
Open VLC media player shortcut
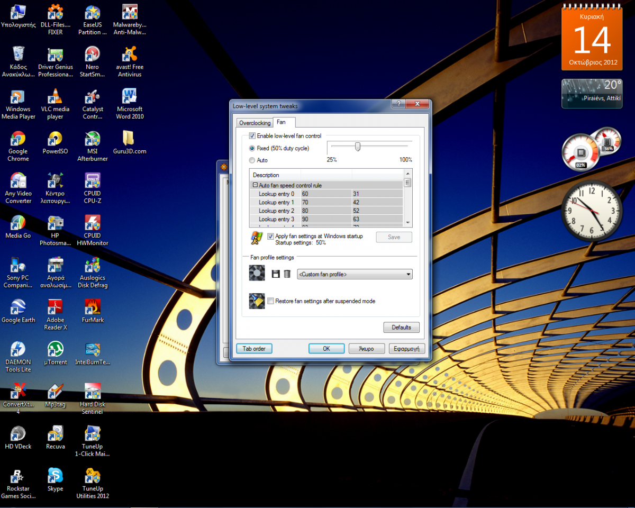(x=55, y=104)
